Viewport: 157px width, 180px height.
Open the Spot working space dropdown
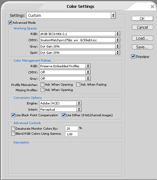coord(80,52)
